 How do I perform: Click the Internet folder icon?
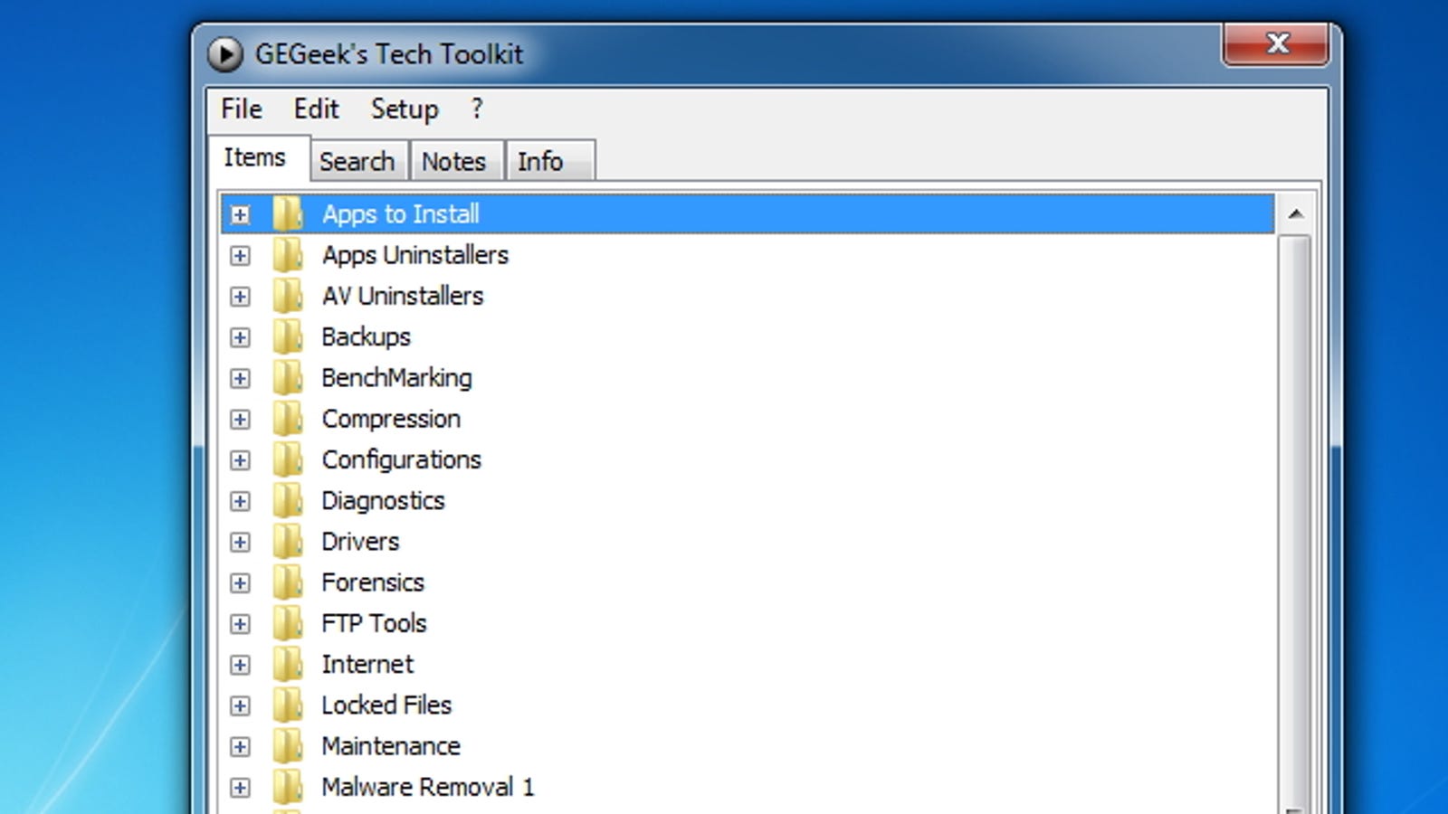tap(288, 665)
